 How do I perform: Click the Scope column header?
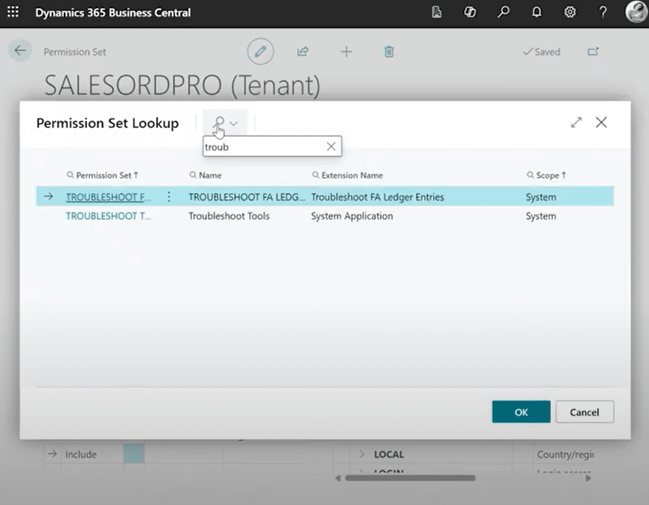tap(547, 176)
